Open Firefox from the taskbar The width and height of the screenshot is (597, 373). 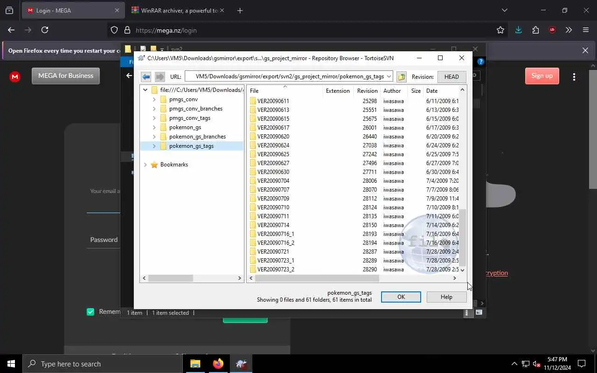coord(218,364)
